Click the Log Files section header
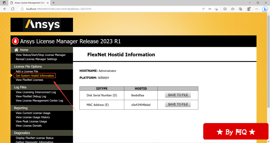 [x=42, y=87]
